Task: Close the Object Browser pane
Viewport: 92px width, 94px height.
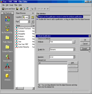Action: tap(33, 13)
